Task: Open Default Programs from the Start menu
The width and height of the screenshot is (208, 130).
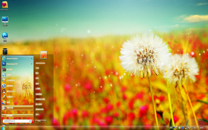Action: [39, 104]
